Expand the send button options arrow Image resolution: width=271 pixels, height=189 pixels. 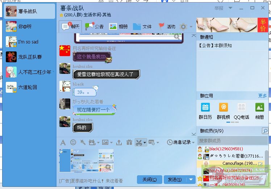191,180
